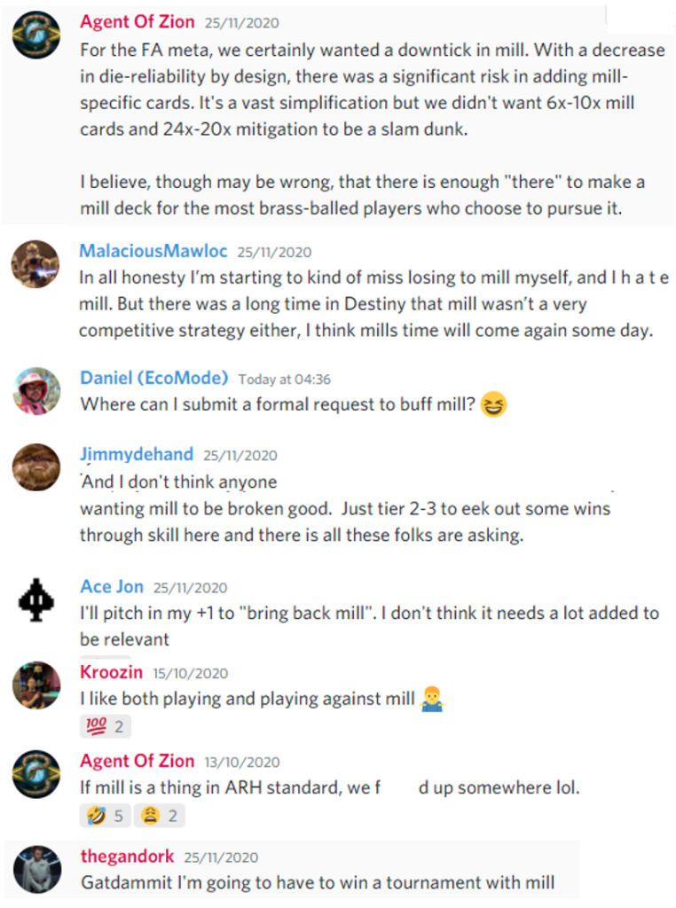Click Agent Of Zion's avatar beside ARH message
676x908 pixels.
tap(36, 772)
